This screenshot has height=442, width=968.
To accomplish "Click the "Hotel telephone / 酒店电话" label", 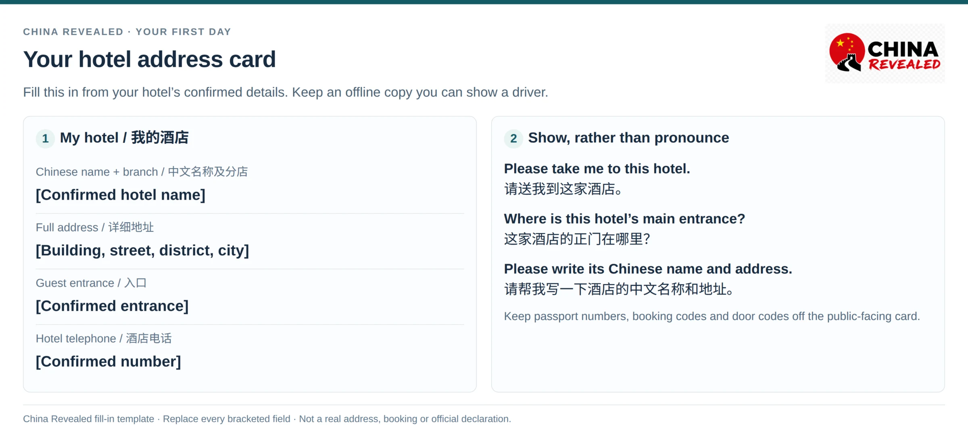I will point(104,339).
